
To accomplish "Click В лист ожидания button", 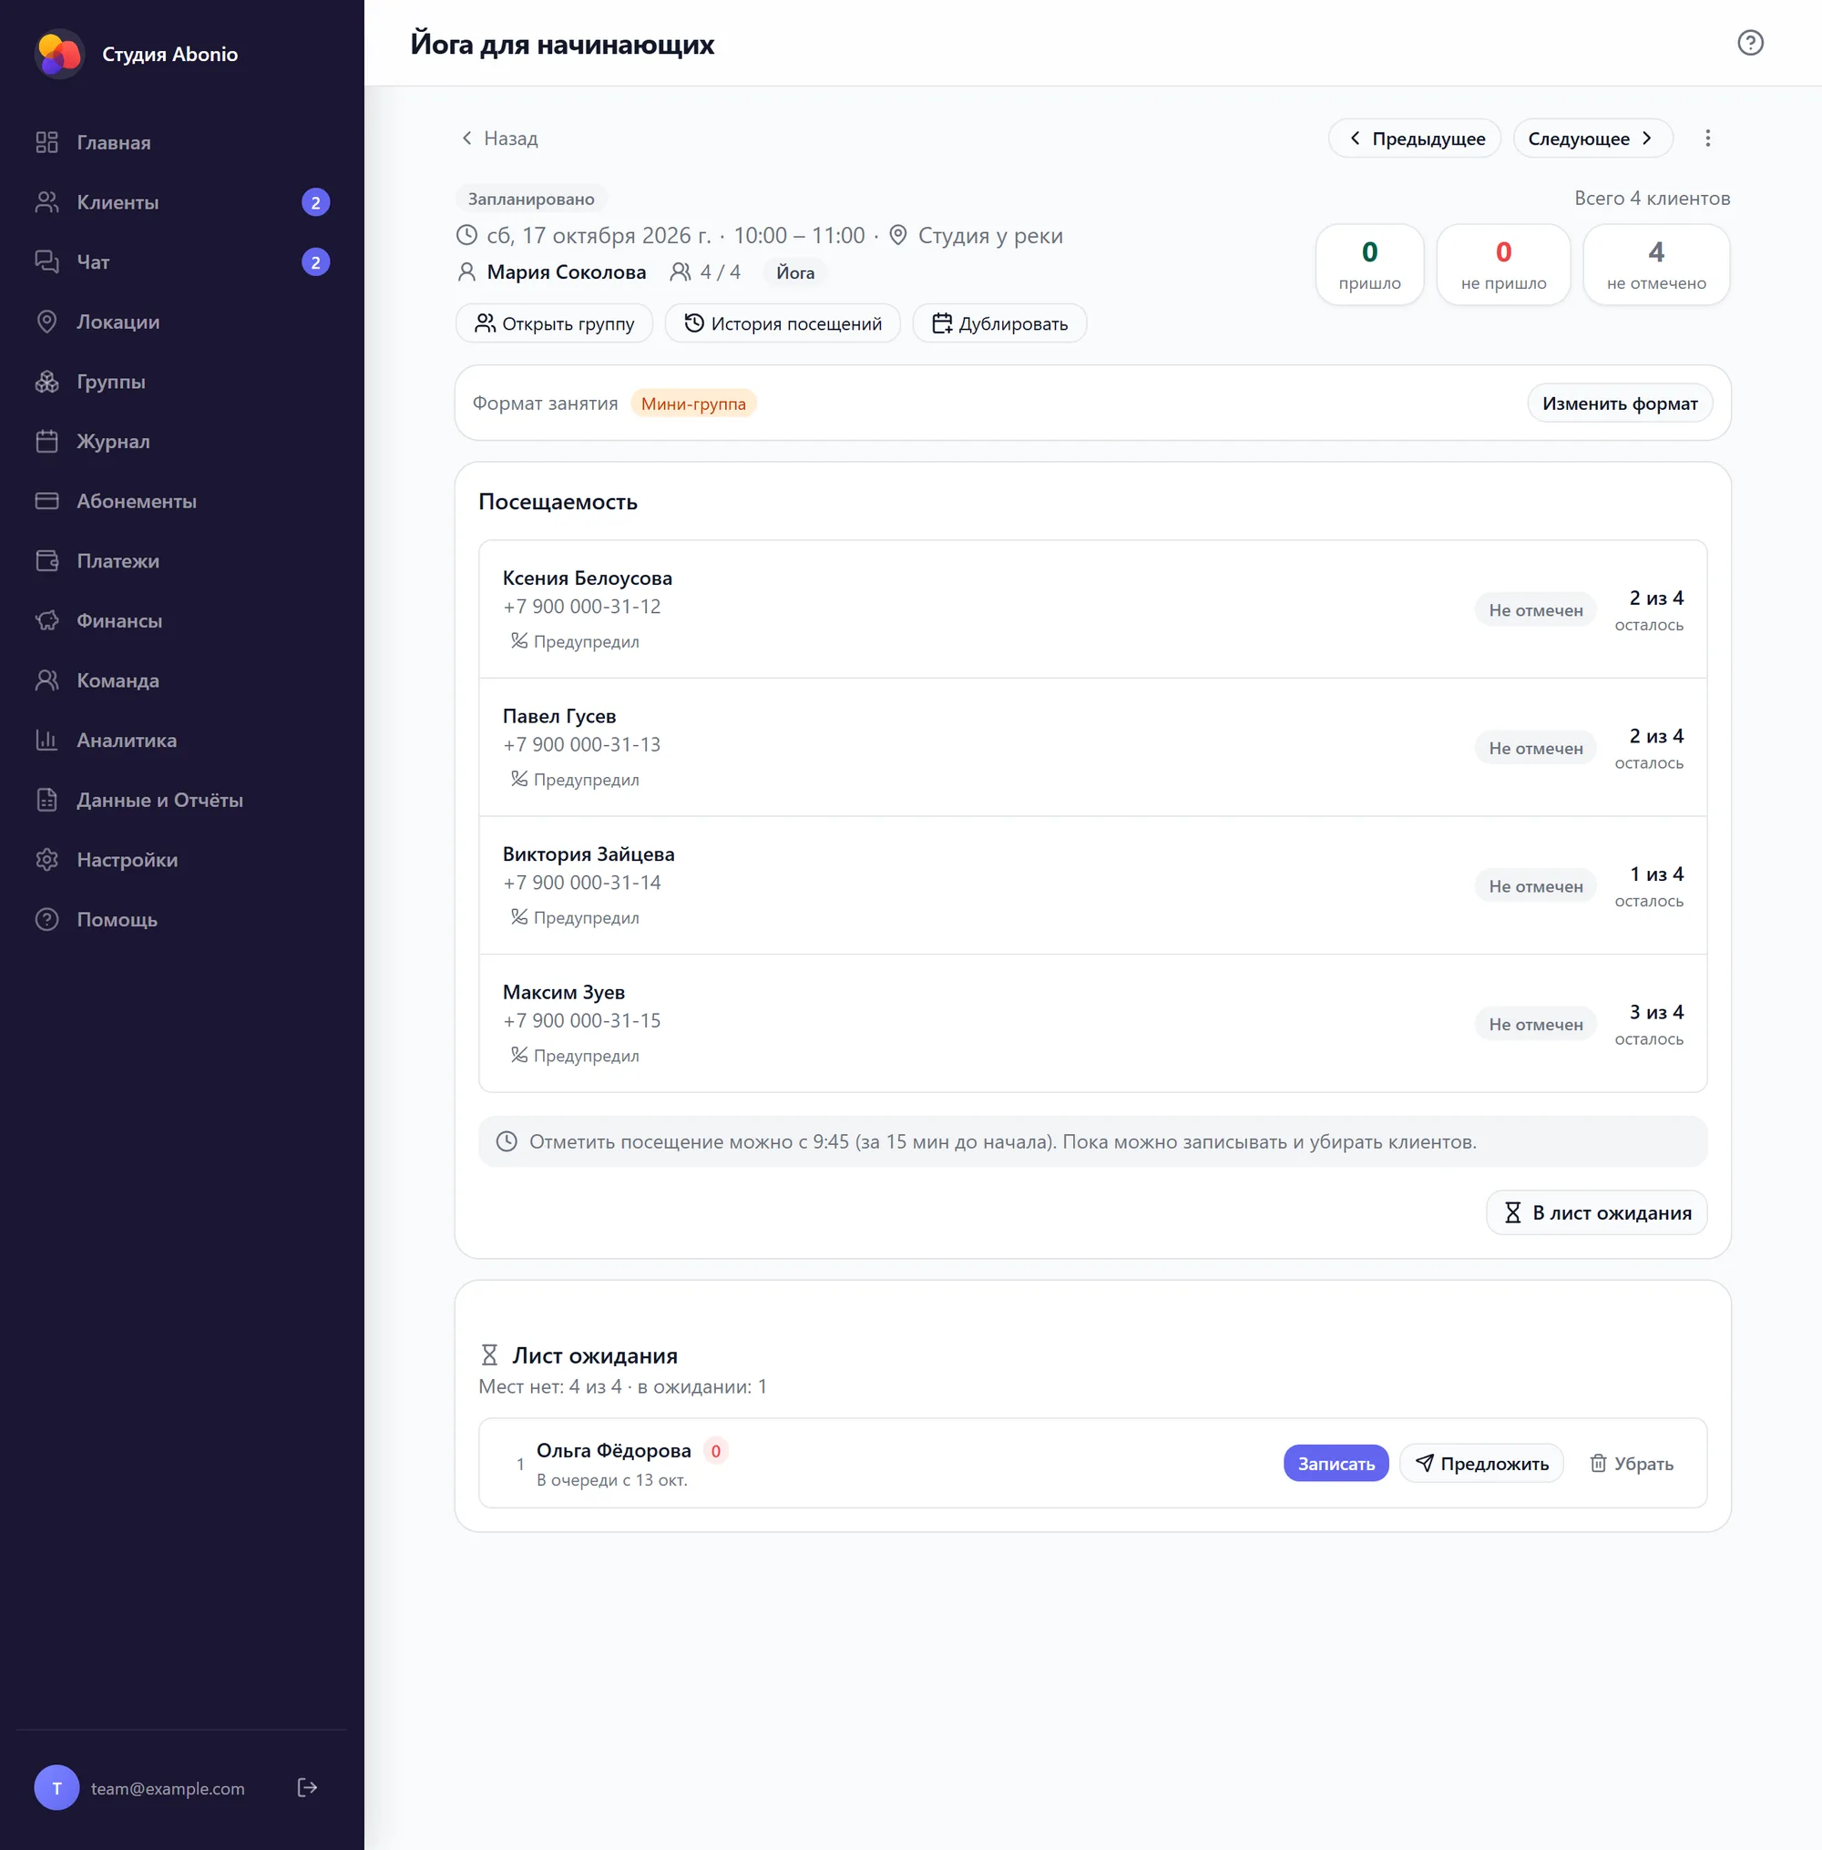I will coord(1596,1212).
